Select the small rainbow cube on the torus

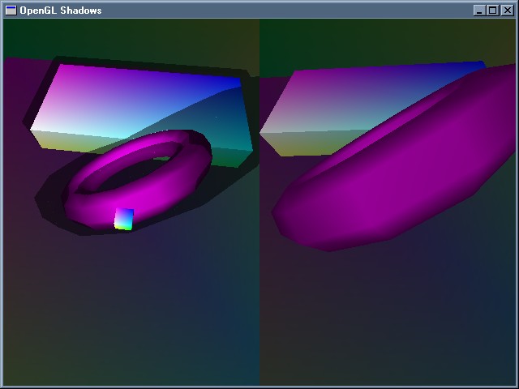click(x=123, y=219)
